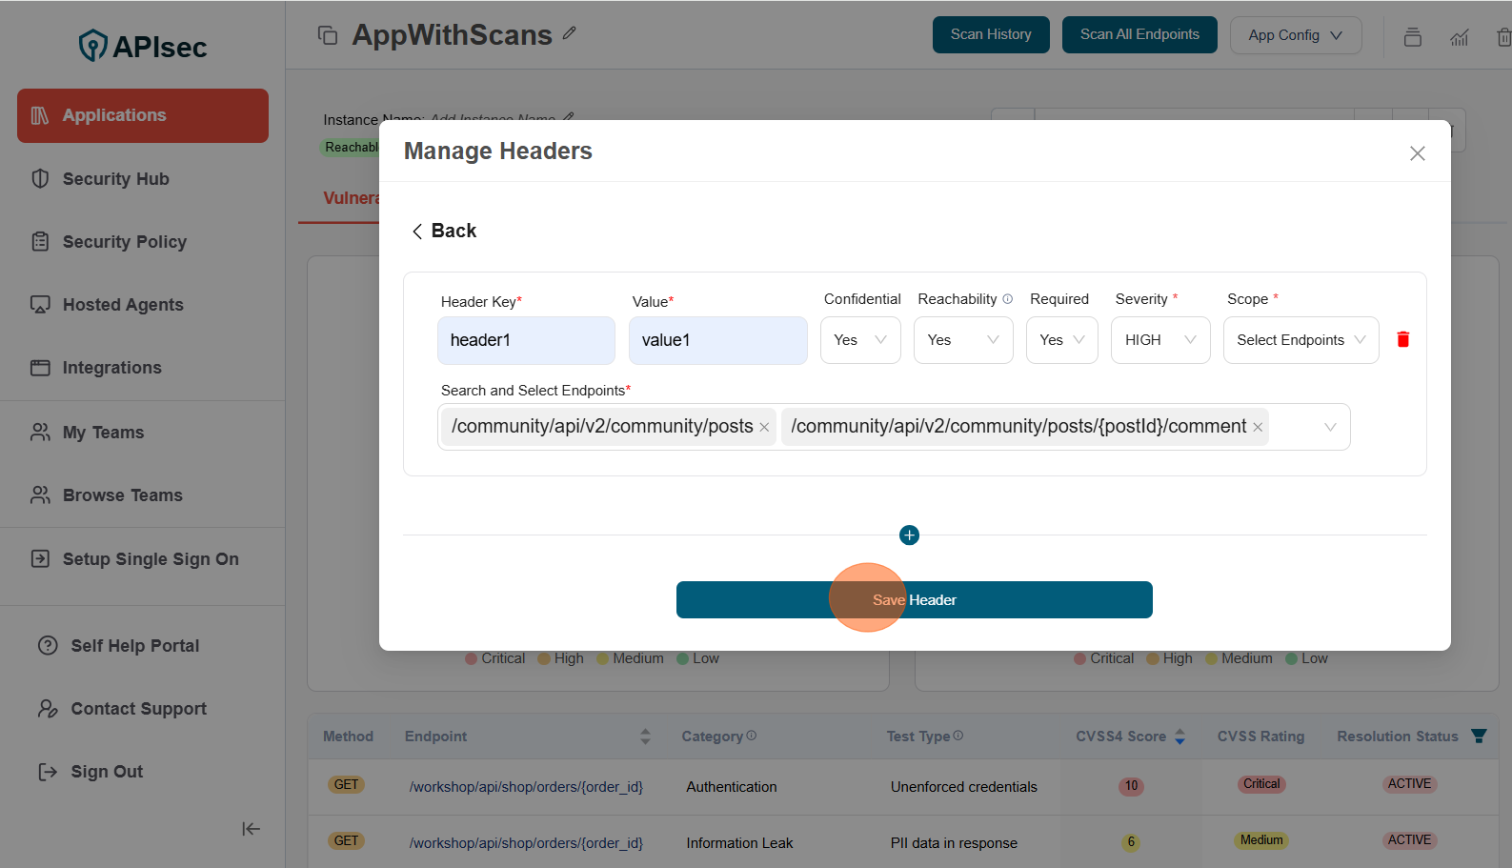Expand the Severity HIGH dropdown
This screenshot has height=868, width=1512.
1159,340
